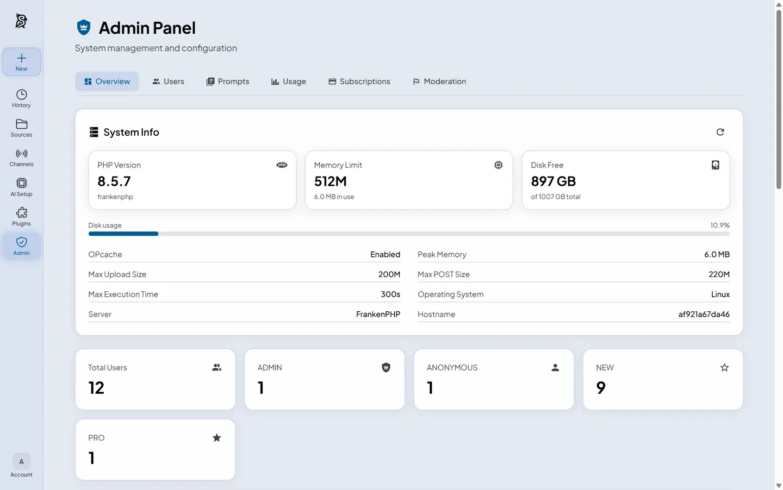Click the Disk usage progress bar

[x=409, y=234]
